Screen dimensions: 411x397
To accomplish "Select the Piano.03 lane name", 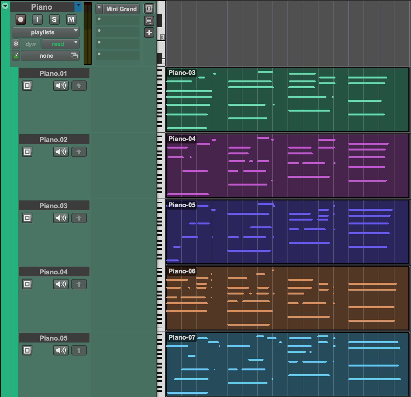I will [54, 206].
